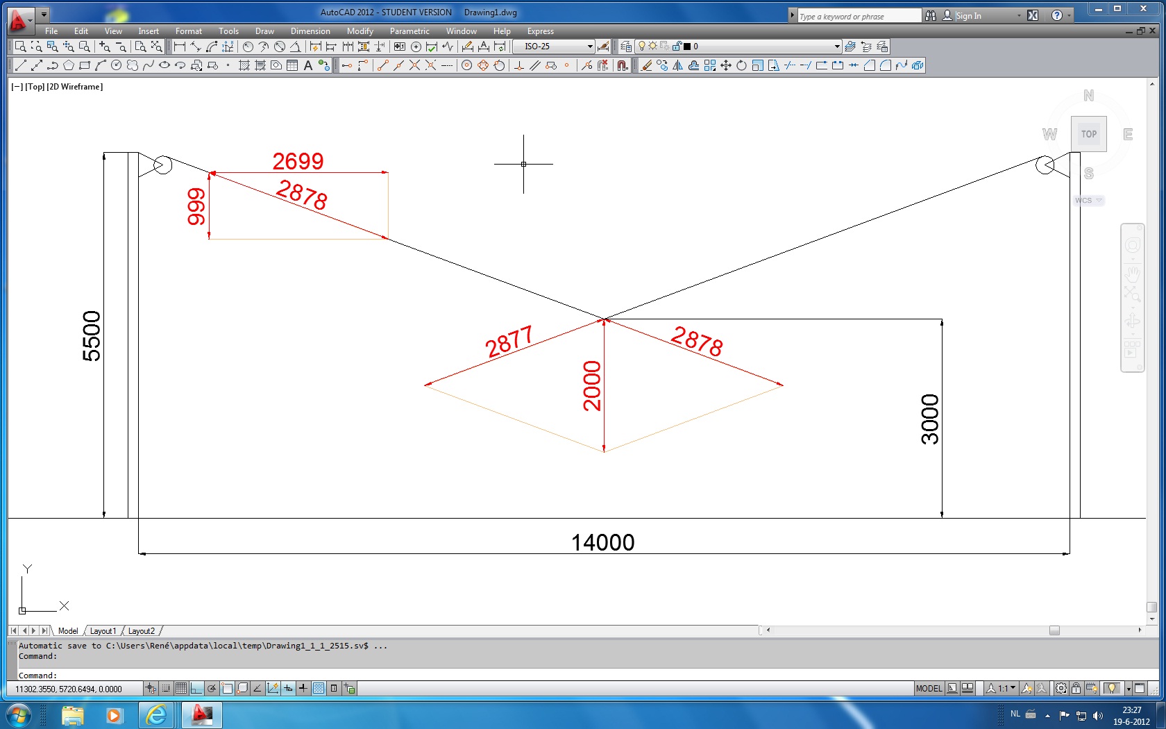Expand the Quick Access toolbar dropdown
Viewport: 1166px width, 729px height.
point(44,14)
